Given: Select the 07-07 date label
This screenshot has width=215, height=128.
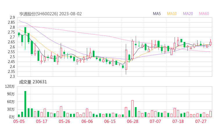Looking at the screenshot, I should click(155, 121).
